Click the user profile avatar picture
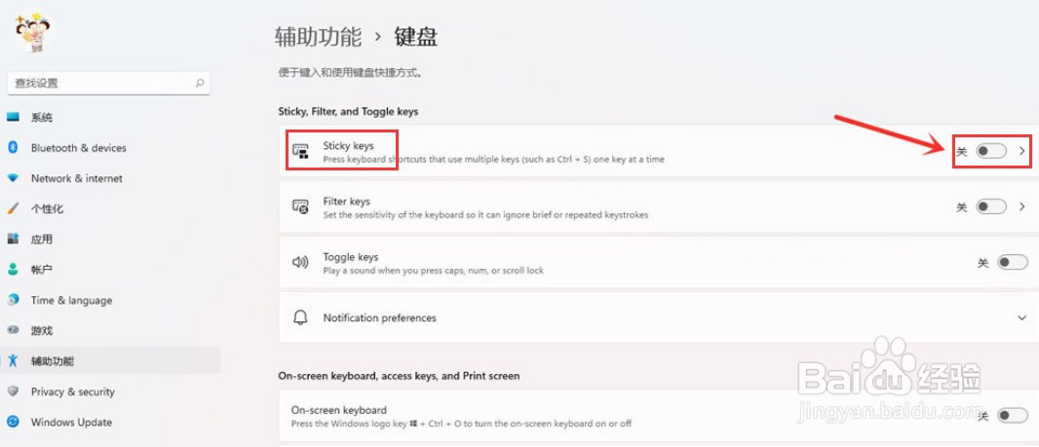1039x447 pixels. [x=33, y=32]
